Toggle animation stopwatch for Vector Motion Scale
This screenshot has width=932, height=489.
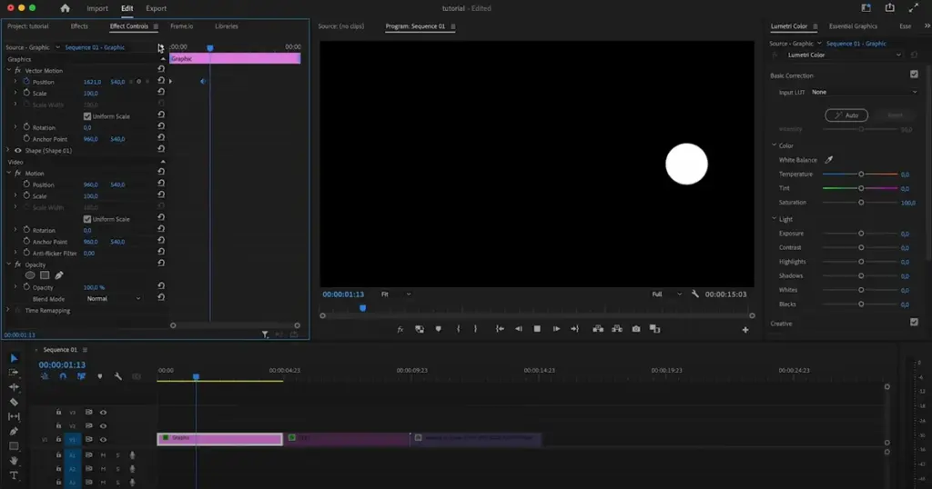click(x=26, y=93)
